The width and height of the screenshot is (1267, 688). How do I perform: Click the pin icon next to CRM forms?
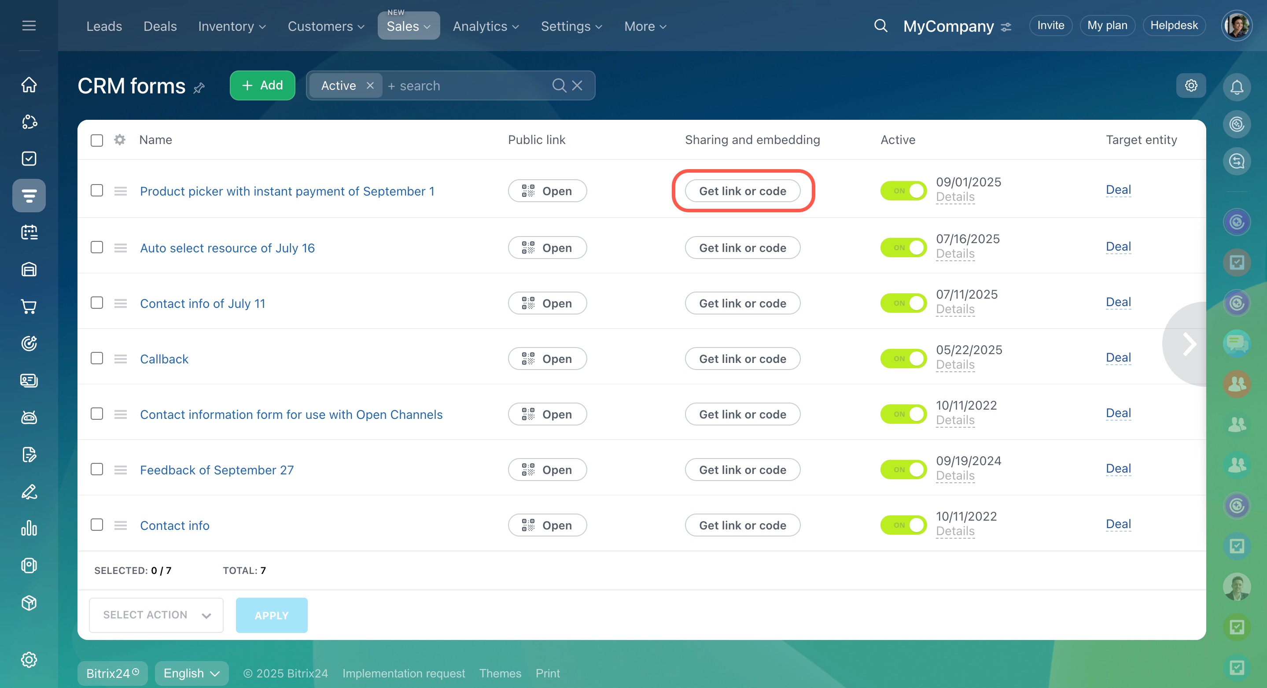(199, 88)
